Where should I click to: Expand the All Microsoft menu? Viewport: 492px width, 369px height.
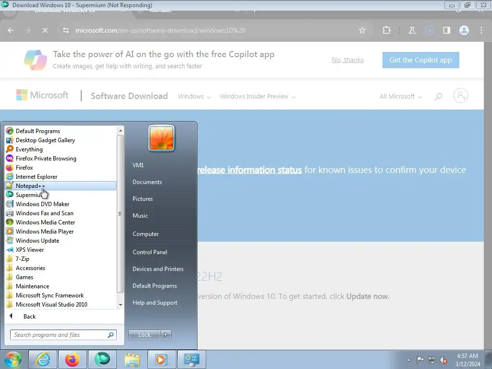(401, 96)
